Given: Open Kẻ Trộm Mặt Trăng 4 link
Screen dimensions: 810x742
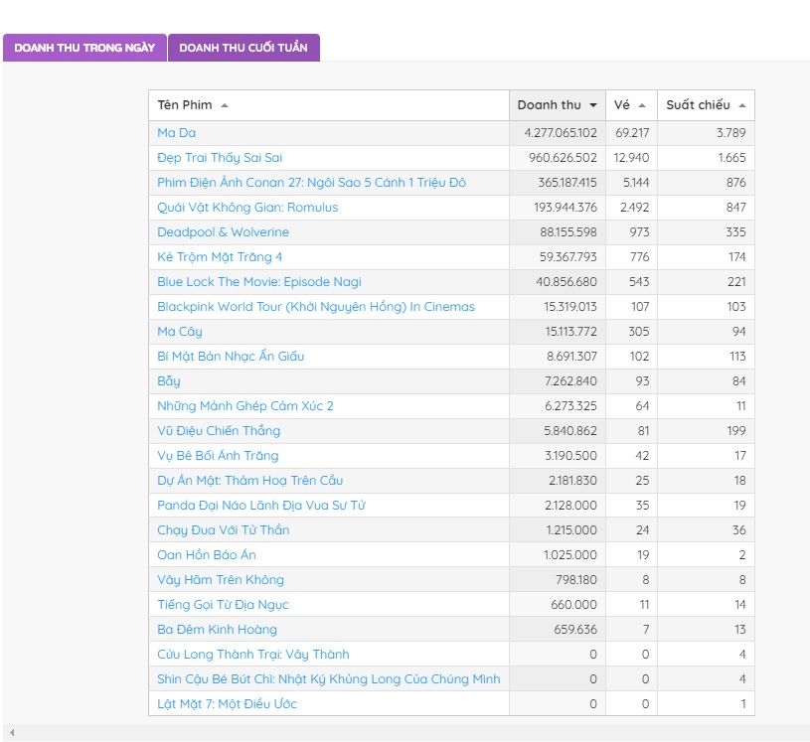Looking at the screenshot, I should point(220,256).
